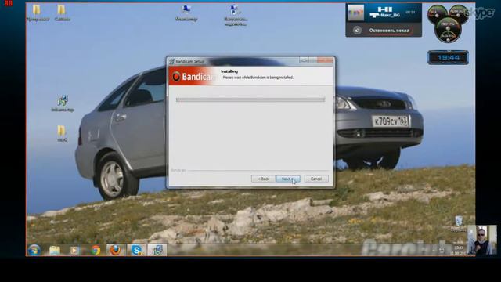The width and height of the screenshot is (501, 282).
Task: Close the Bandicam Setup window
Action: 326,60
